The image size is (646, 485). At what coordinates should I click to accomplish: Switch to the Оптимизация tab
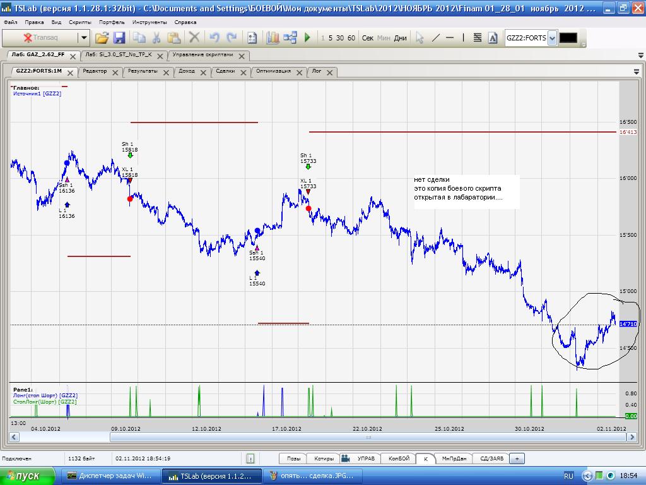273,71
